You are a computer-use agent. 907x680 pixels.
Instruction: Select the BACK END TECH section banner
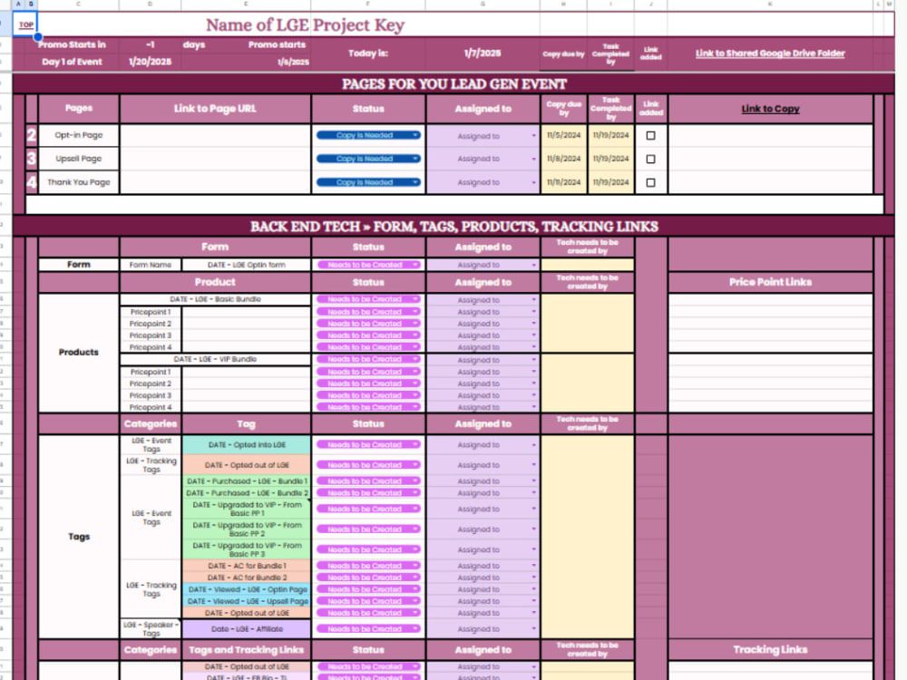coord(453,226)
